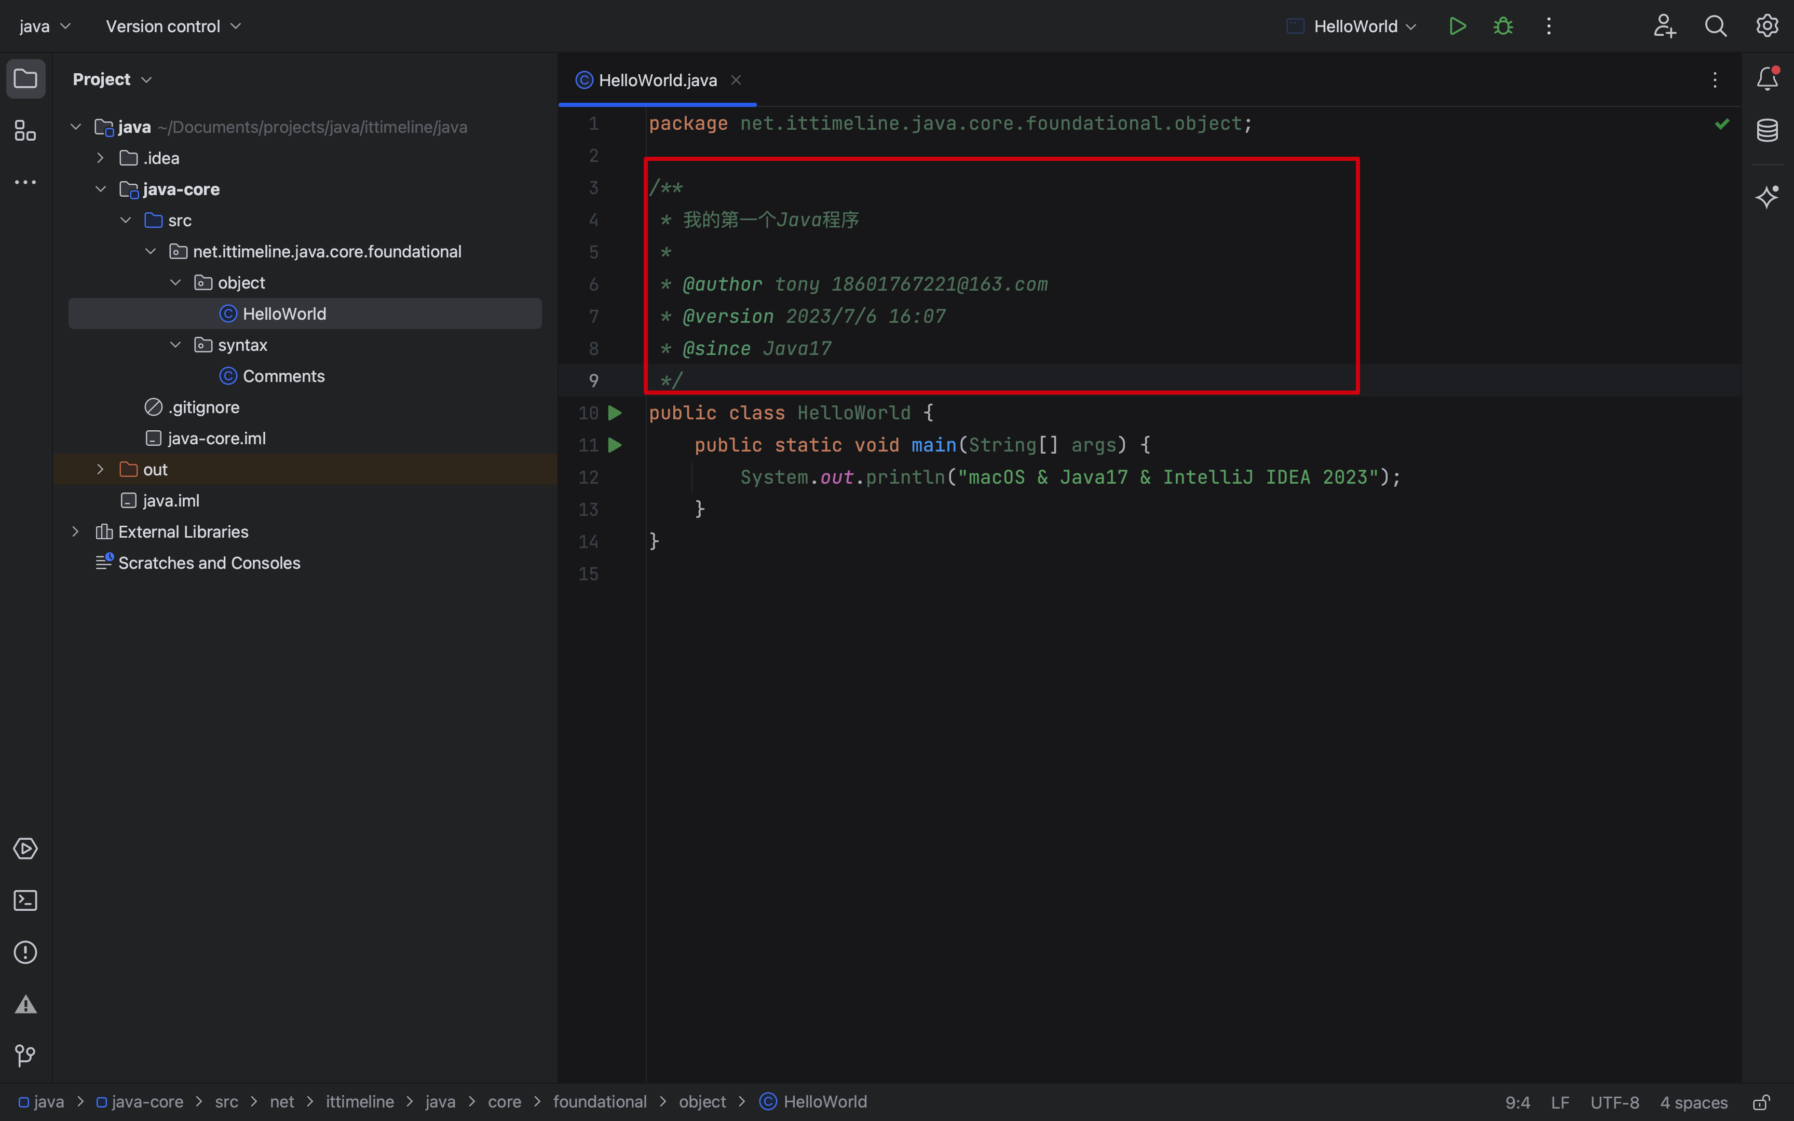Click the println string "macOS & Java17 & IntelliJ IDEA 2023"

1168,477
